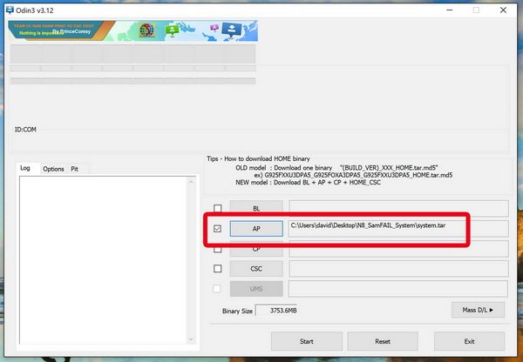This screenshot has height=362, width=523.
Task: Open the Pit tab
Action: point(75,169)
